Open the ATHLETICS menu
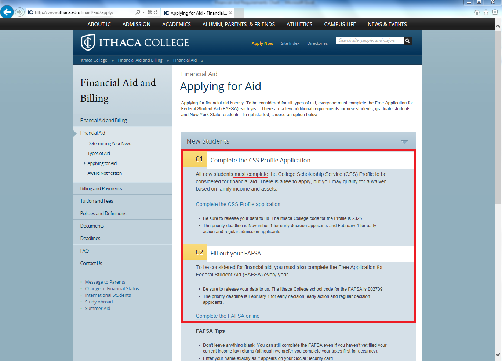Viewport: 502px width, 361px height. tap(299, 24)
